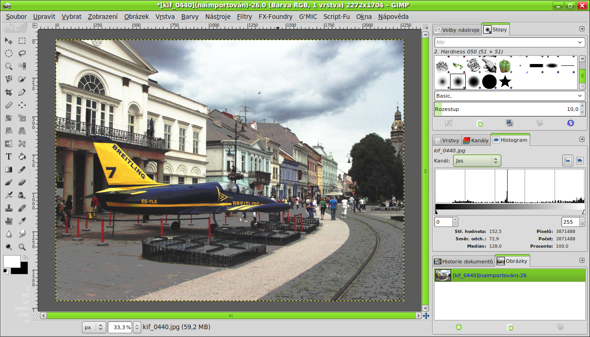The image size is (590, 337).
Task: Select the Paintbrush tool
Action: (x=9, y=182)
